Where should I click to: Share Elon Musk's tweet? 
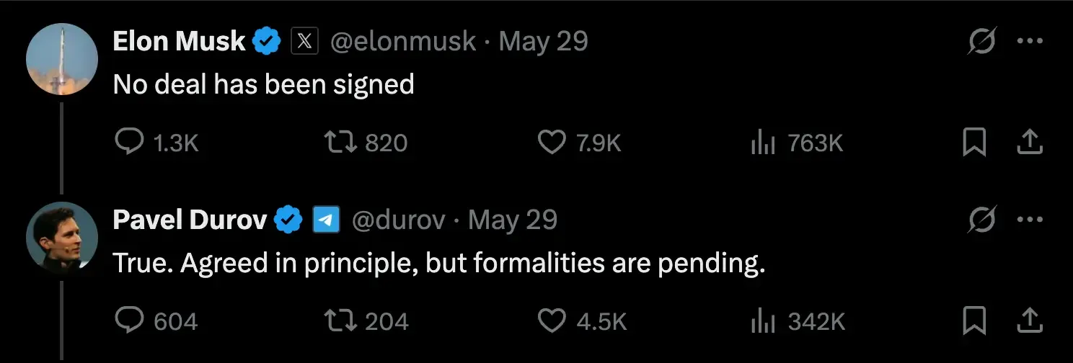(1030, 143)
